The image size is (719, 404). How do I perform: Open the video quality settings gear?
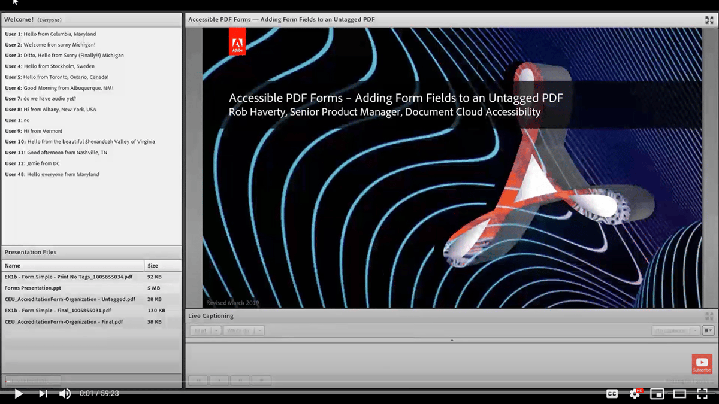click(x=634, y=394)
